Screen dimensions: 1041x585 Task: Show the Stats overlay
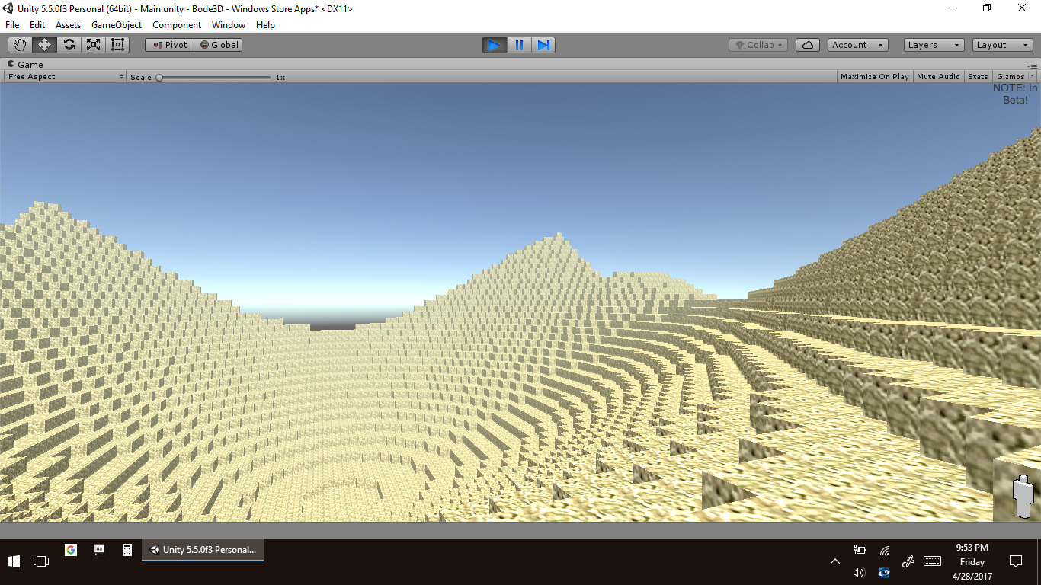pos(978,77)
